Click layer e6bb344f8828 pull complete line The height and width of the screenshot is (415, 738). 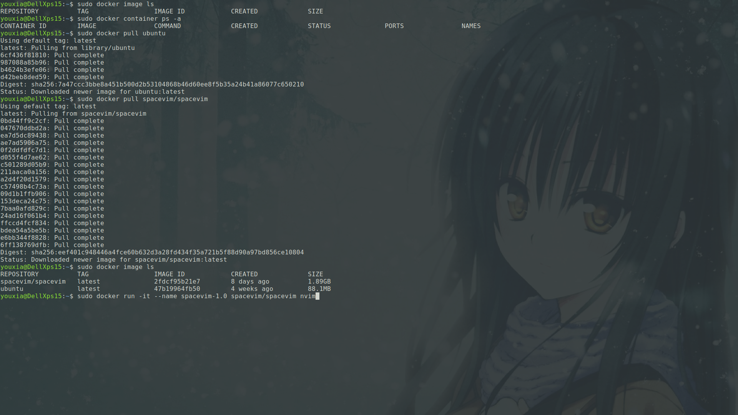click(52, 238)
